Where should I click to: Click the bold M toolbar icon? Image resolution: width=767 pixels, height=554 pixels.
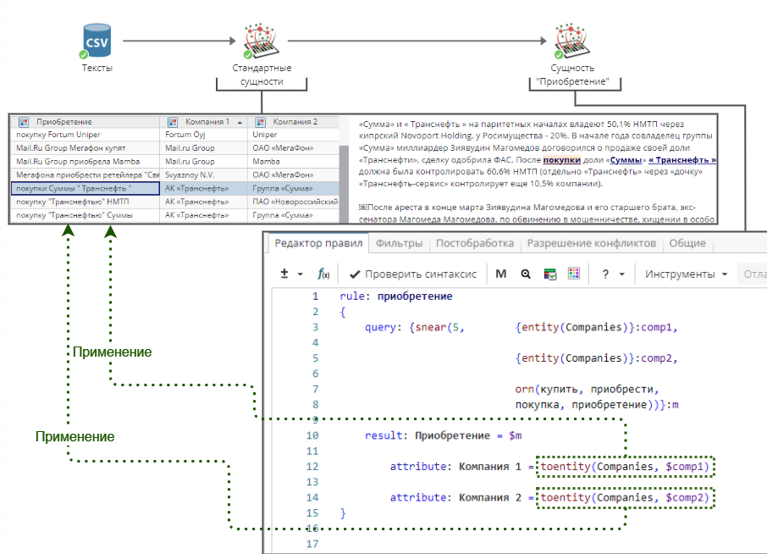coord(501,274)
